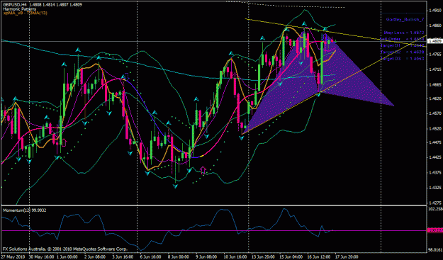Click the Target 01 label
Screen dimensions: 443x260
pyautogui.click(x=403, y=45)
